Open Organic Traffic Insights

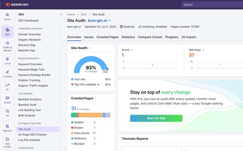pyautogui.click(x=33, y=86)
